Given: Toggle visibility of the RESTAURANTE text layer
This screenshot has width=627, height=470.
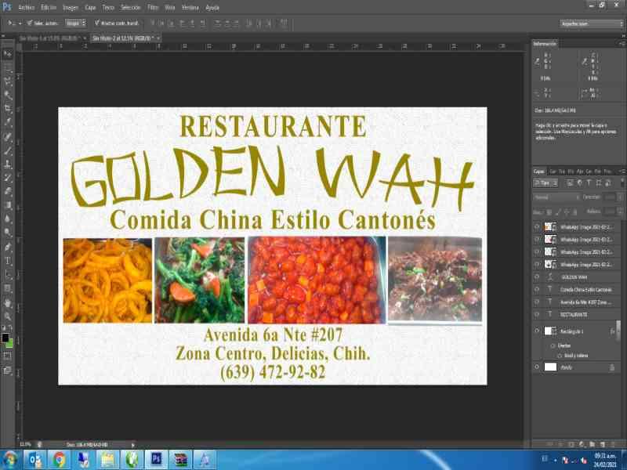Looking at the screenshot, I should 537,314.
